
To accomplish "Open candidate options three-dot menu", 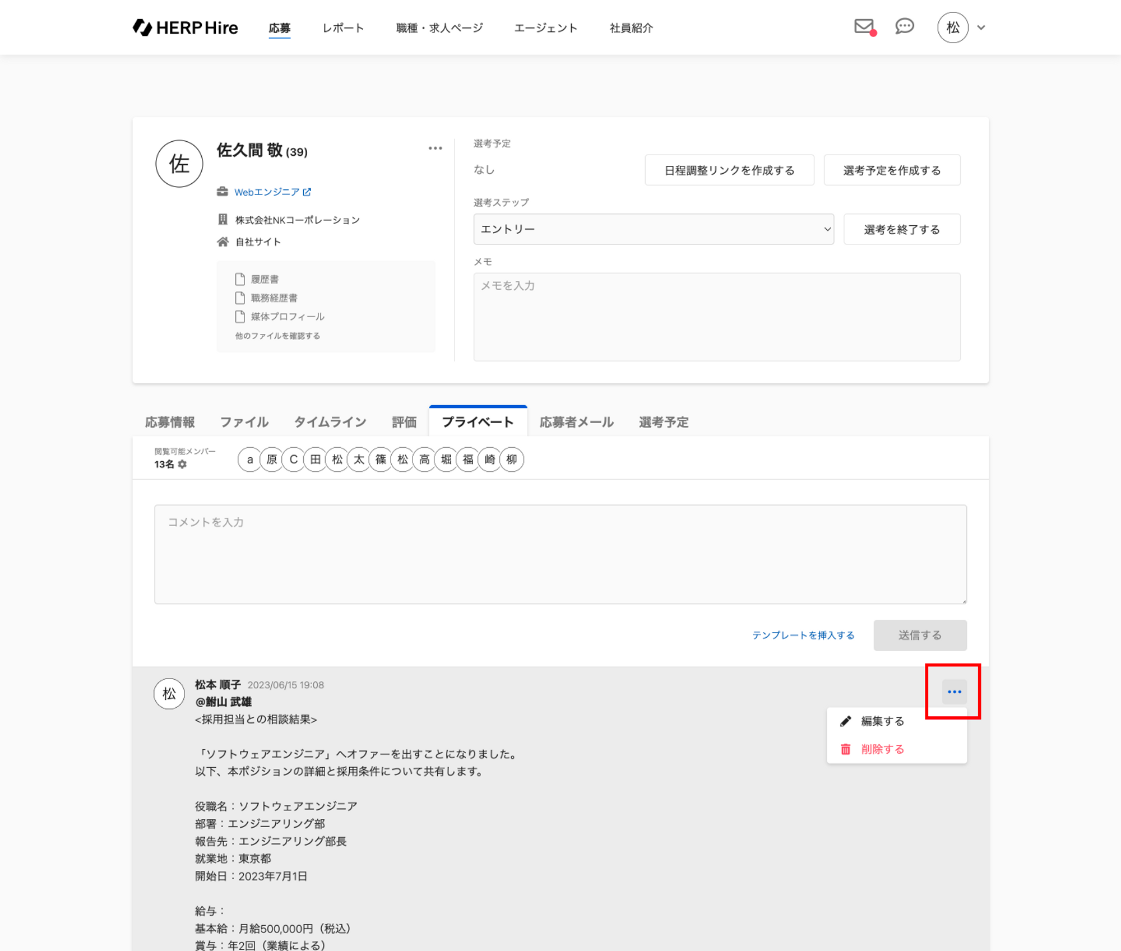I will point(435,149).
